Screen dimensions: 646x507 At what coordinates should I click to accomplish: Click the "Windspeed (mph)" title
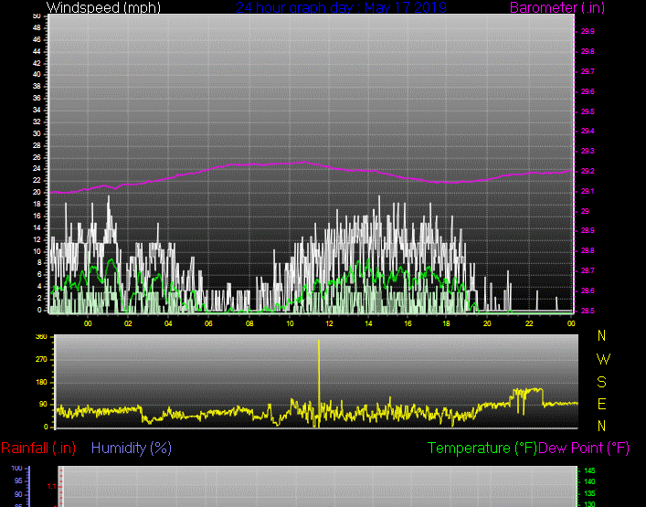click(103, 7)
